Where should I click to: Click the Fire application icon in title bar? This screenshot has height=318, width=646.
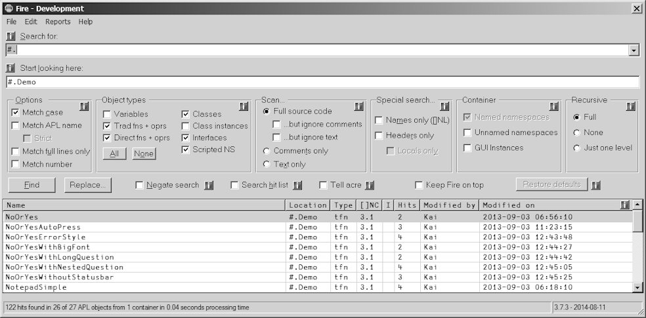[x=9, y=9]
